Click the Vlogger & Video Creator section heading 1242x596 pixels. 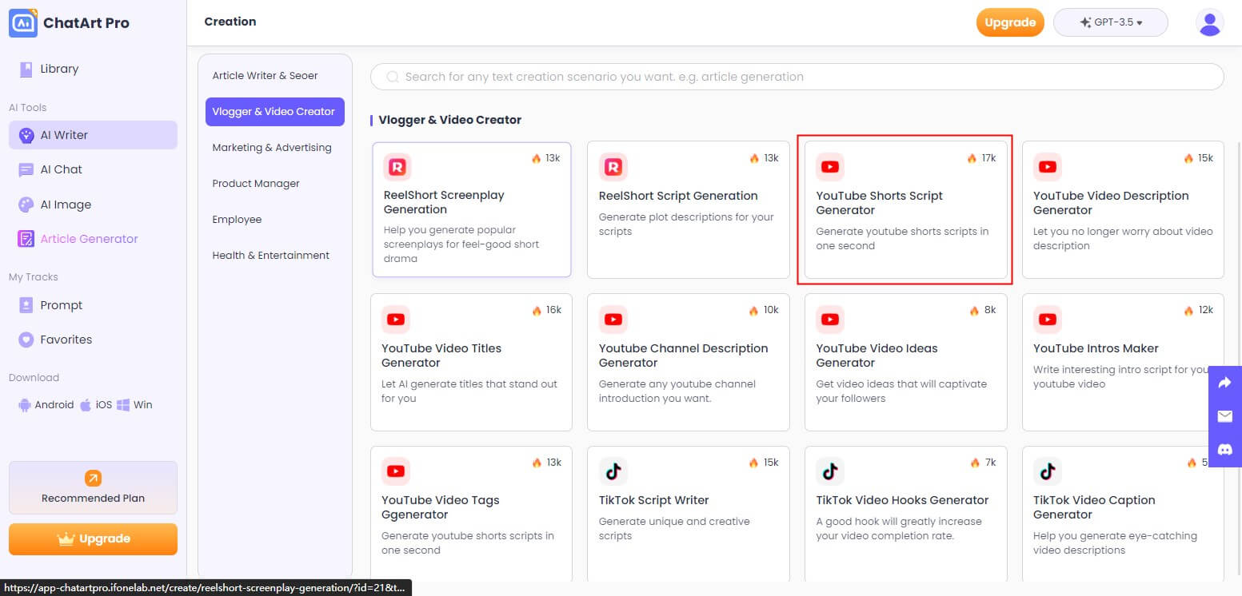click(449, 120)
